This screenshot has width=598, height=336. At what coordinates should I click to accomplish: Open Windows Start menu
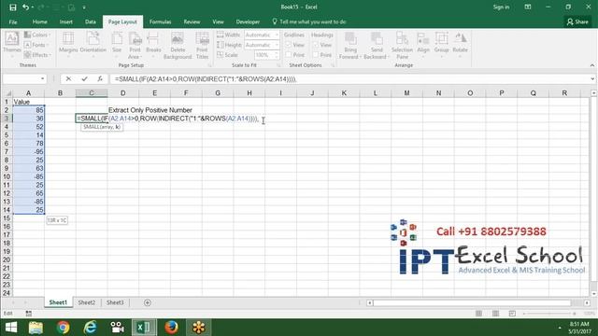pos(11,328)
